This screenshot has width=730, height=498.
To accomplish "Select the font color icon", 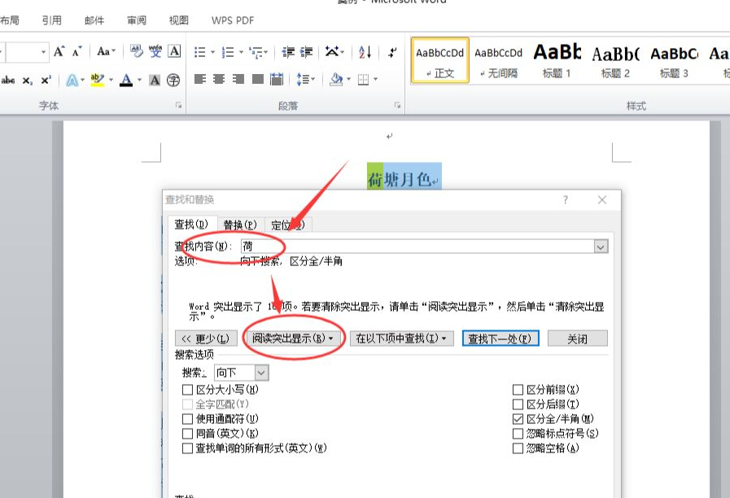I will click(x=126, y=80).
